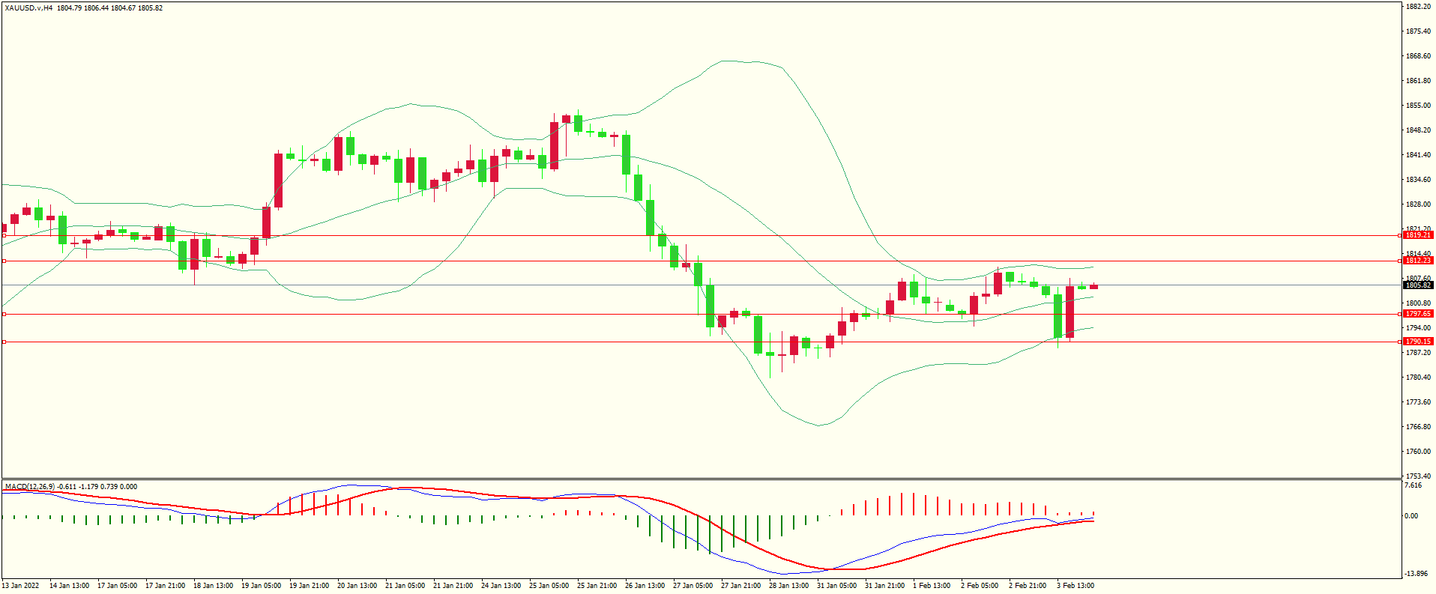Click the 31 Jan 21:00 time label
This screenshot has width=1436, height=594.
click(x=884, y=586)
